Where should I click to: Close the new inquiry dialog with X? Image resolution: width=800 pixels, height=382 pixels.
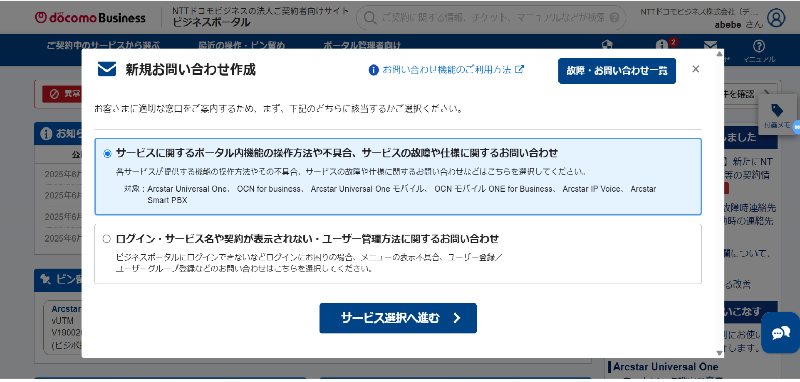click(x=696, y=69)
